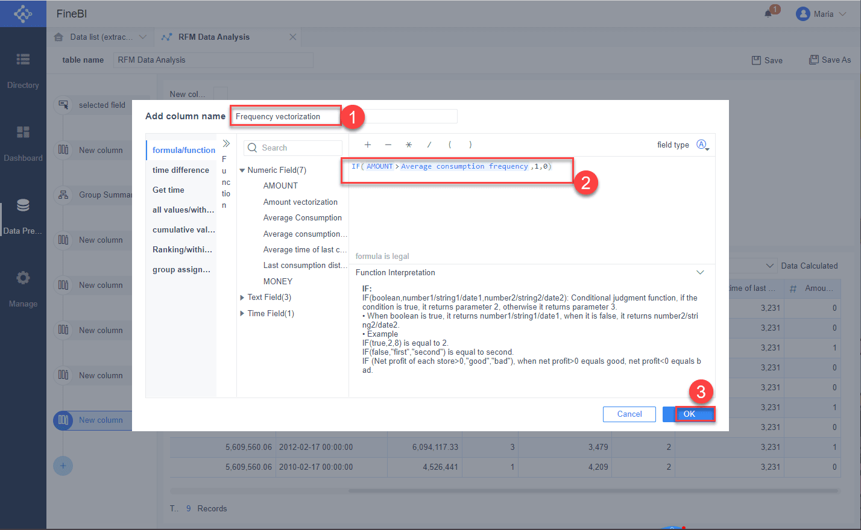The width and height of the screenshot is (861, 530).
Task: Collapse the function list panel
Action: [226, 143]
